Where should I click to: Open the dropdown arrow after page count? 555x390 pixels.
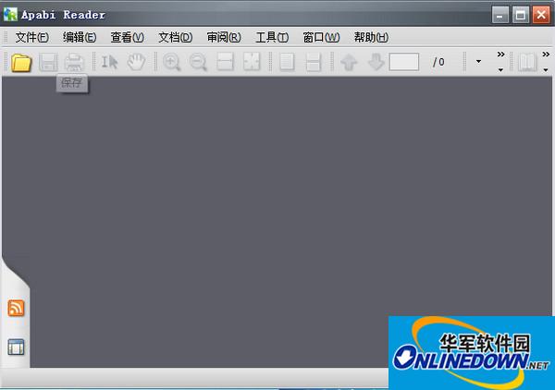478,62
